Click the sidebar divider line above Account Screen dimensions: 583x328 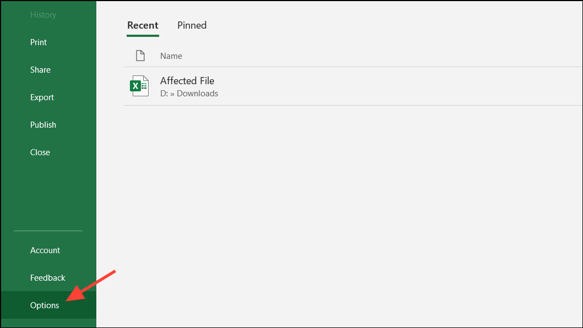coord(48,231)
